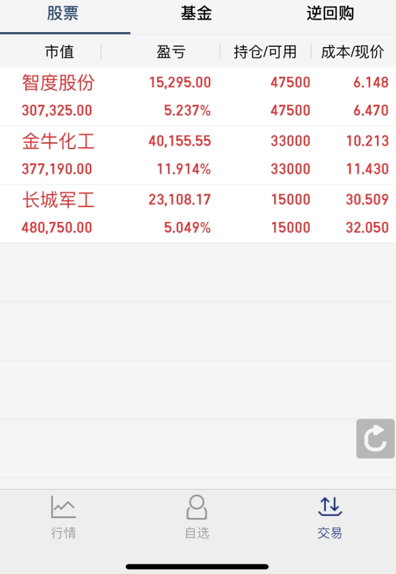Screen dimensions: 396x574
Task: Switch to the 基金 tab
Action: click(x=197, y=14)
